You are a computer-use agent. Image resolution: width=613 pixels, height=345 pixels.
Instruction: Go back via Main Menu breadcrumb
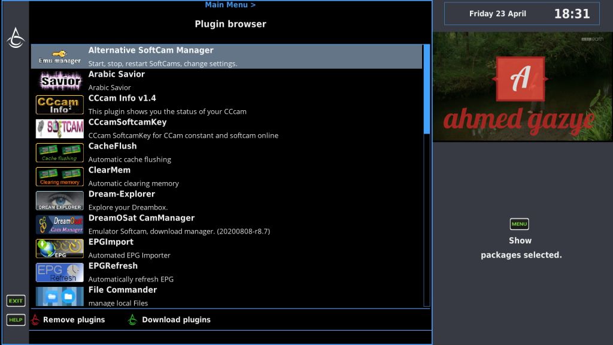point(230,5)
